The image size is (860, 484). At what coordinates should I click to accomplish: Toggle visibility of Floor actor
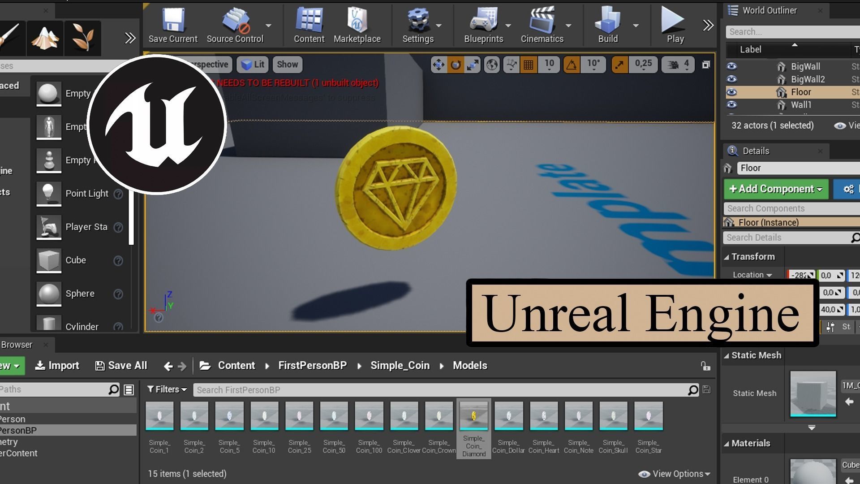tap(731, 92)
